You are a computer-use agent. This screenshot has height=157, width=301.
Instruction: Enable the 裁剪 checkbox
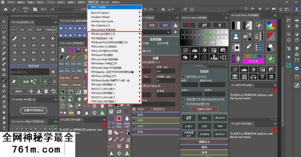pyautogui.click(x=134, y=115)
